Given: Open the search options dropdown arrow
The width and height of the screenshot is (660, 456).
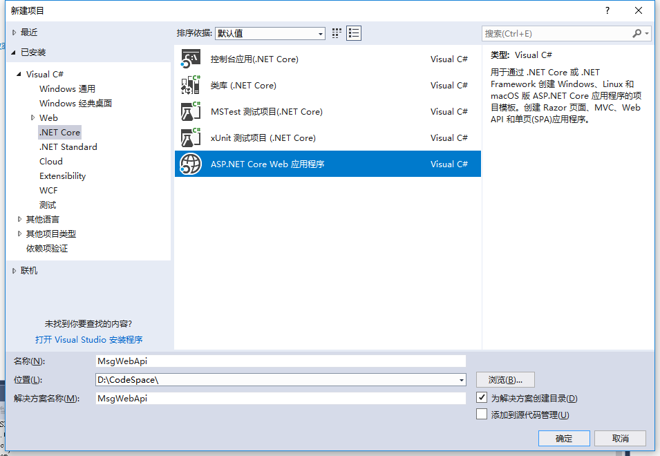Looking at the screenshot, I should click(x=647, y=33).
